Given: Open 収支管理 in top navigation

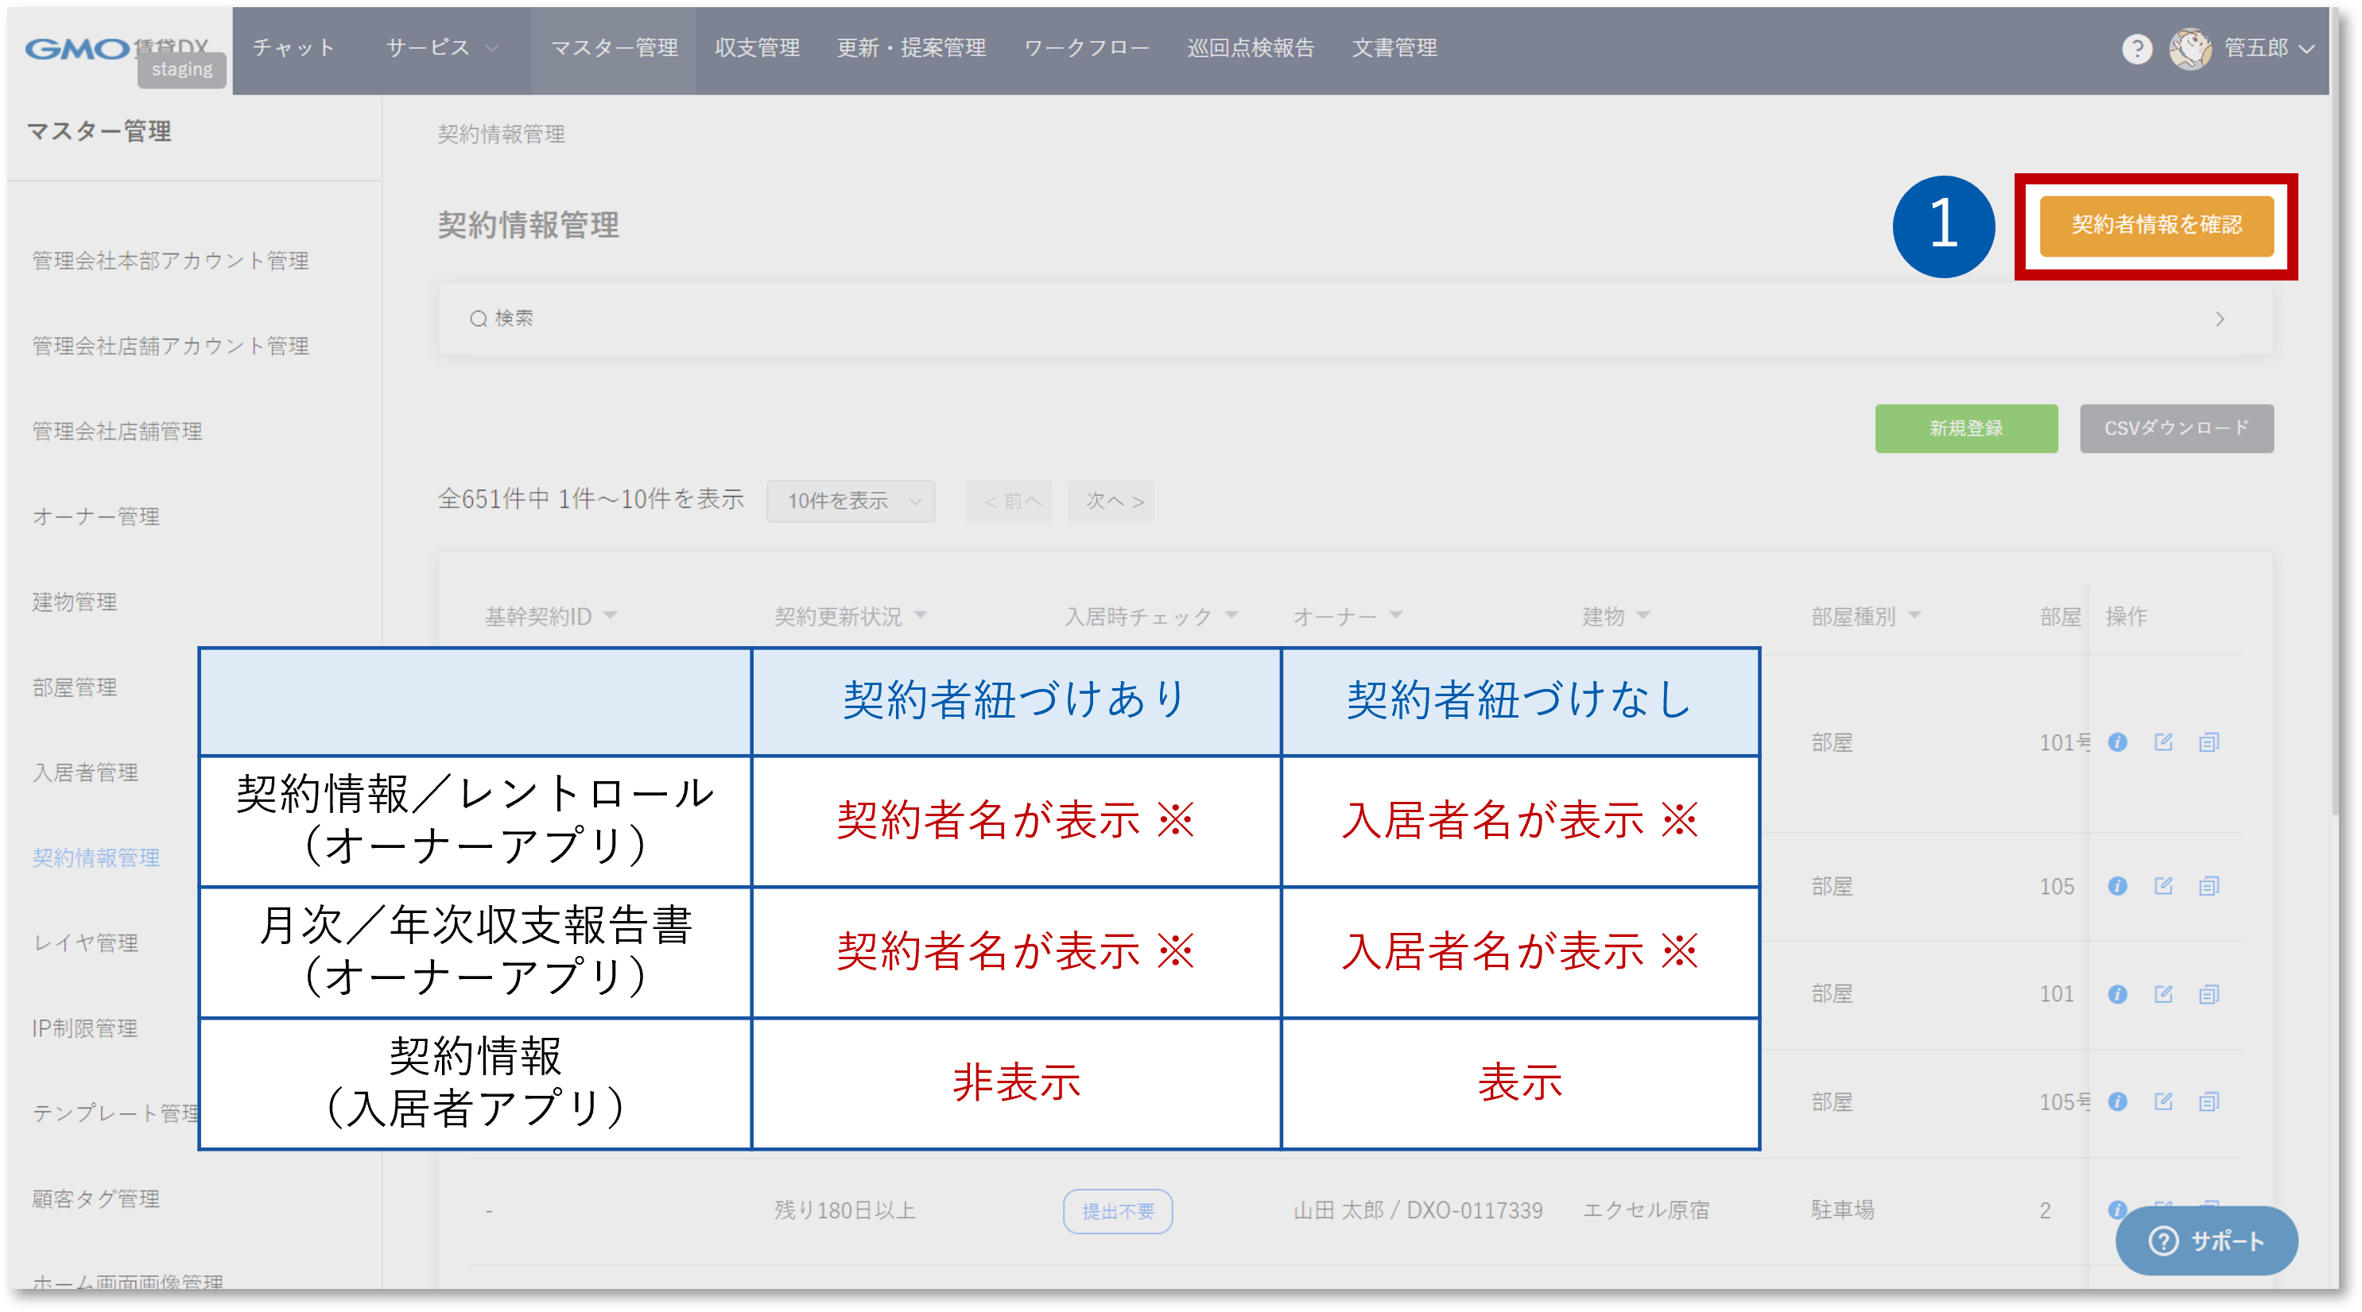Looking at the screenshot, I should [757, 48].
